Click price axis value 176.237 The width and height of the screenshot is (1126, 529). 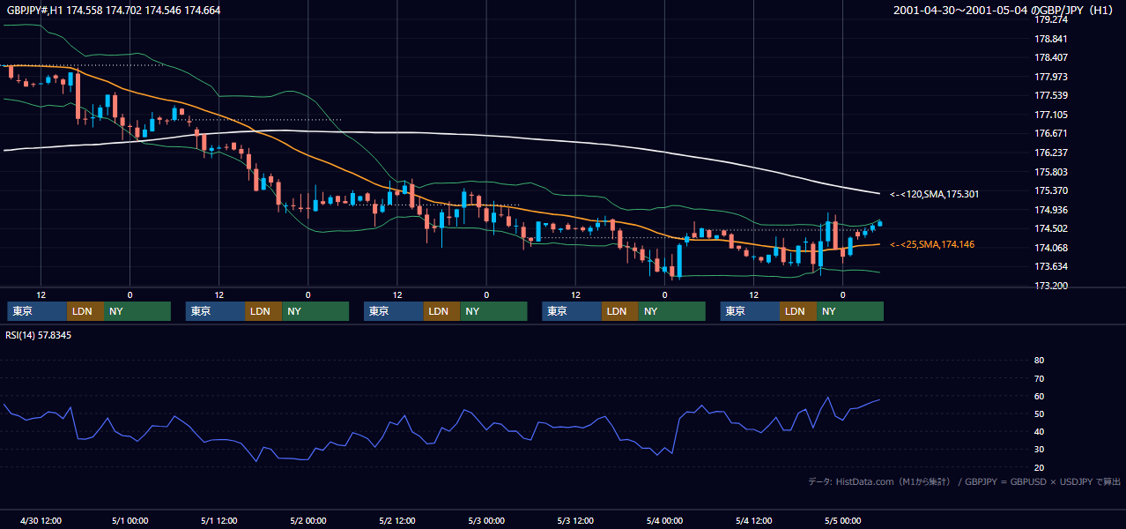[x=1050, y=153]
